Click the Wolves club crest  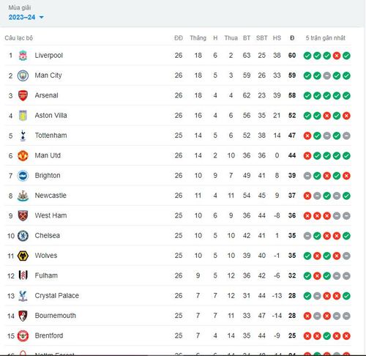(x=23, y=256)
